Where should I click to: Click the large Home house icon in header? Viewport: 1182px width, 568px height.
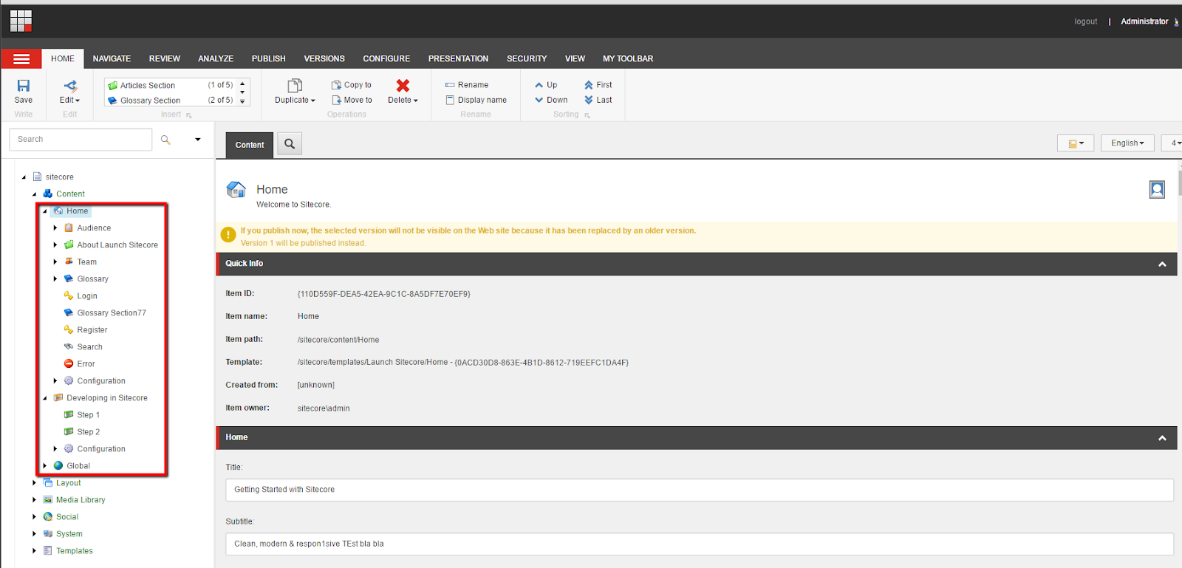point(236,190)
